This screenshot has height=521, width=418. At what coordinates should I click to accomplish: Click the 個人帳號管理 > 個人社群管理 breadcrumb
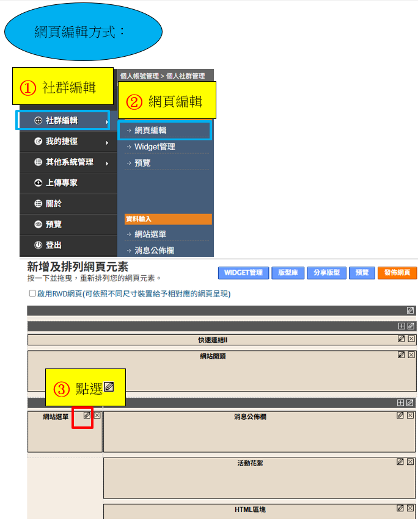pyautogui.click(x=163, y=76)
